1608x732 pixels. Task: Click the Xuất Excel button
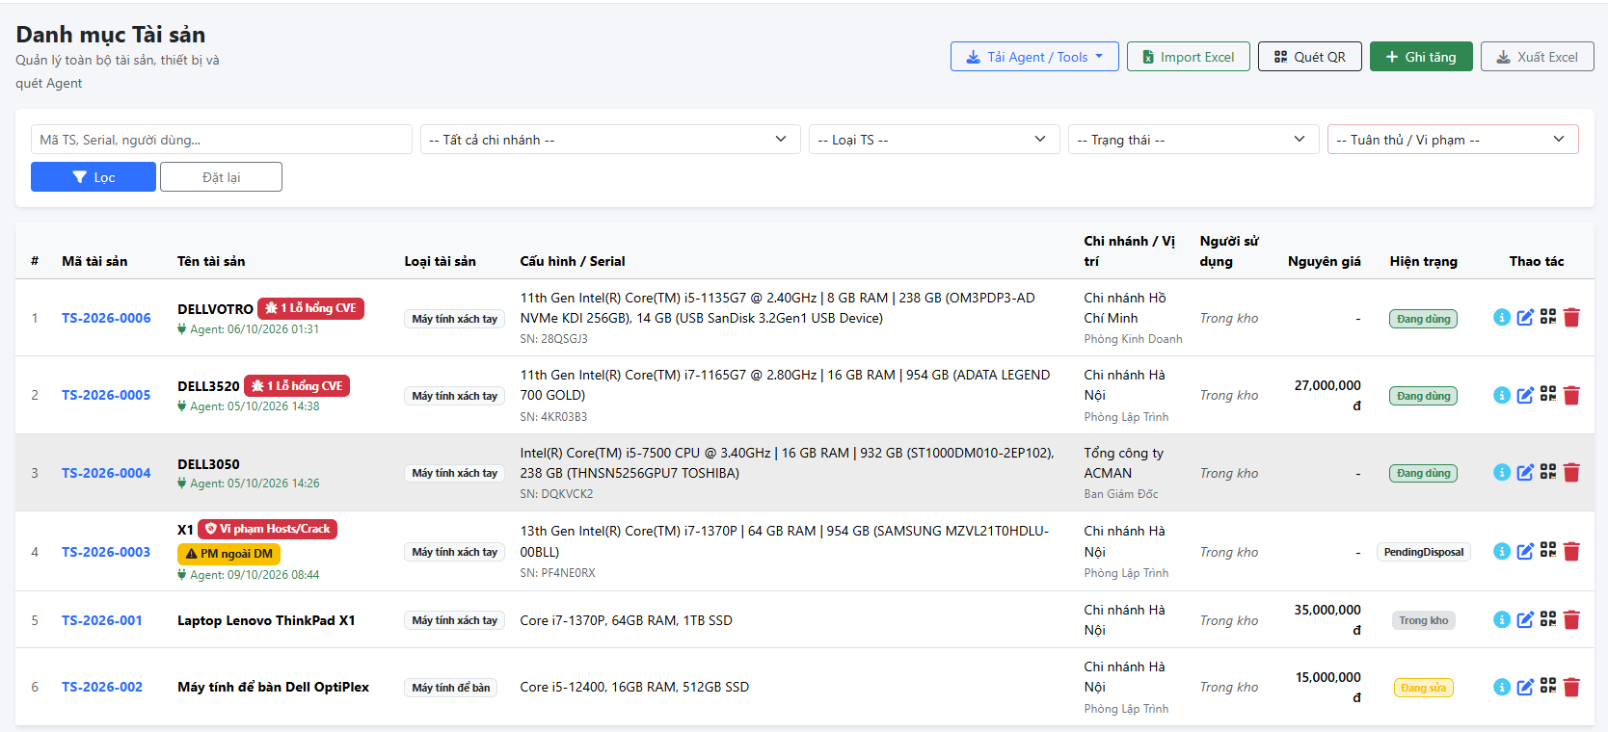coord(1538,57)
